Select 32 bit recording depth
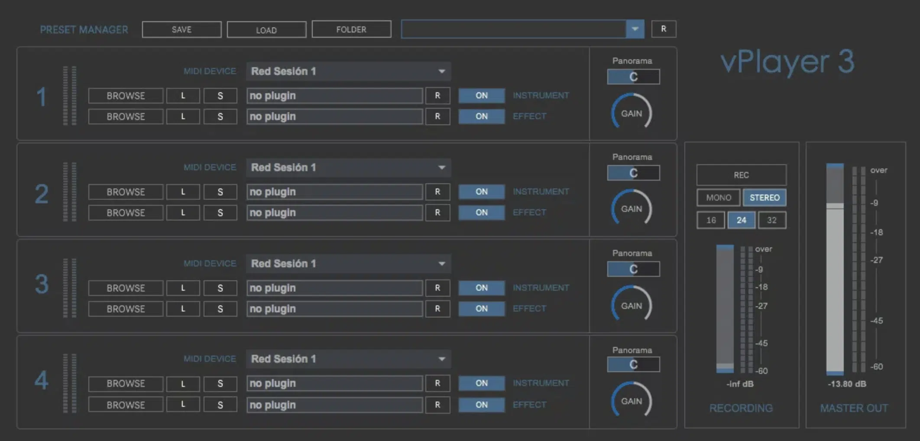The height and width of the screenshot is (441, 920). coord(772,220)
